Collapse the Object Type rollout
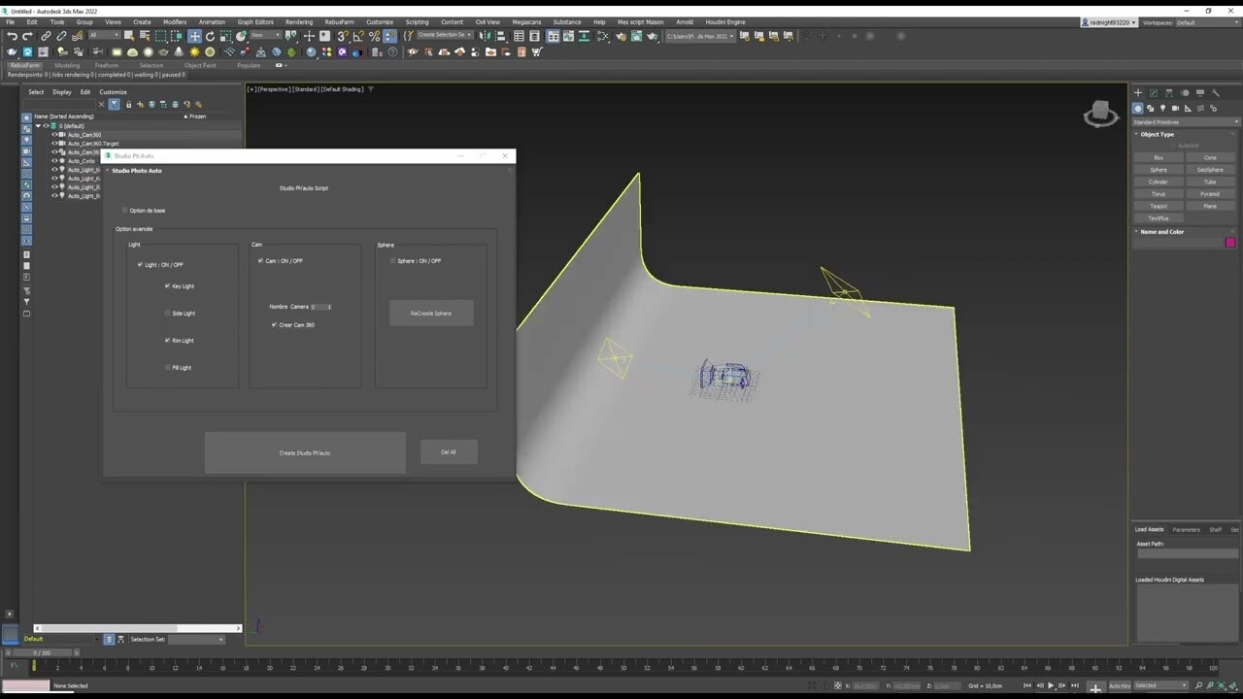 [1157, 134]
